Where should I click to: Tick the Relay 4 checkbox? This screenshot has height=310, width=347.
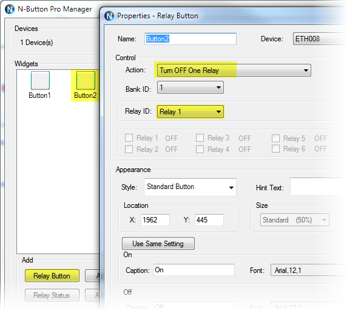(200, 149)
